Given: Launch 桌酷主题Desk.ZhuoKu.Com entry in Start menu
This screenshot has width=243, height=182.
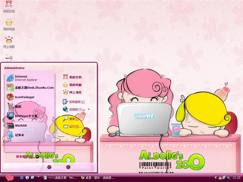Looking at the screenshot, I should 30,88.
